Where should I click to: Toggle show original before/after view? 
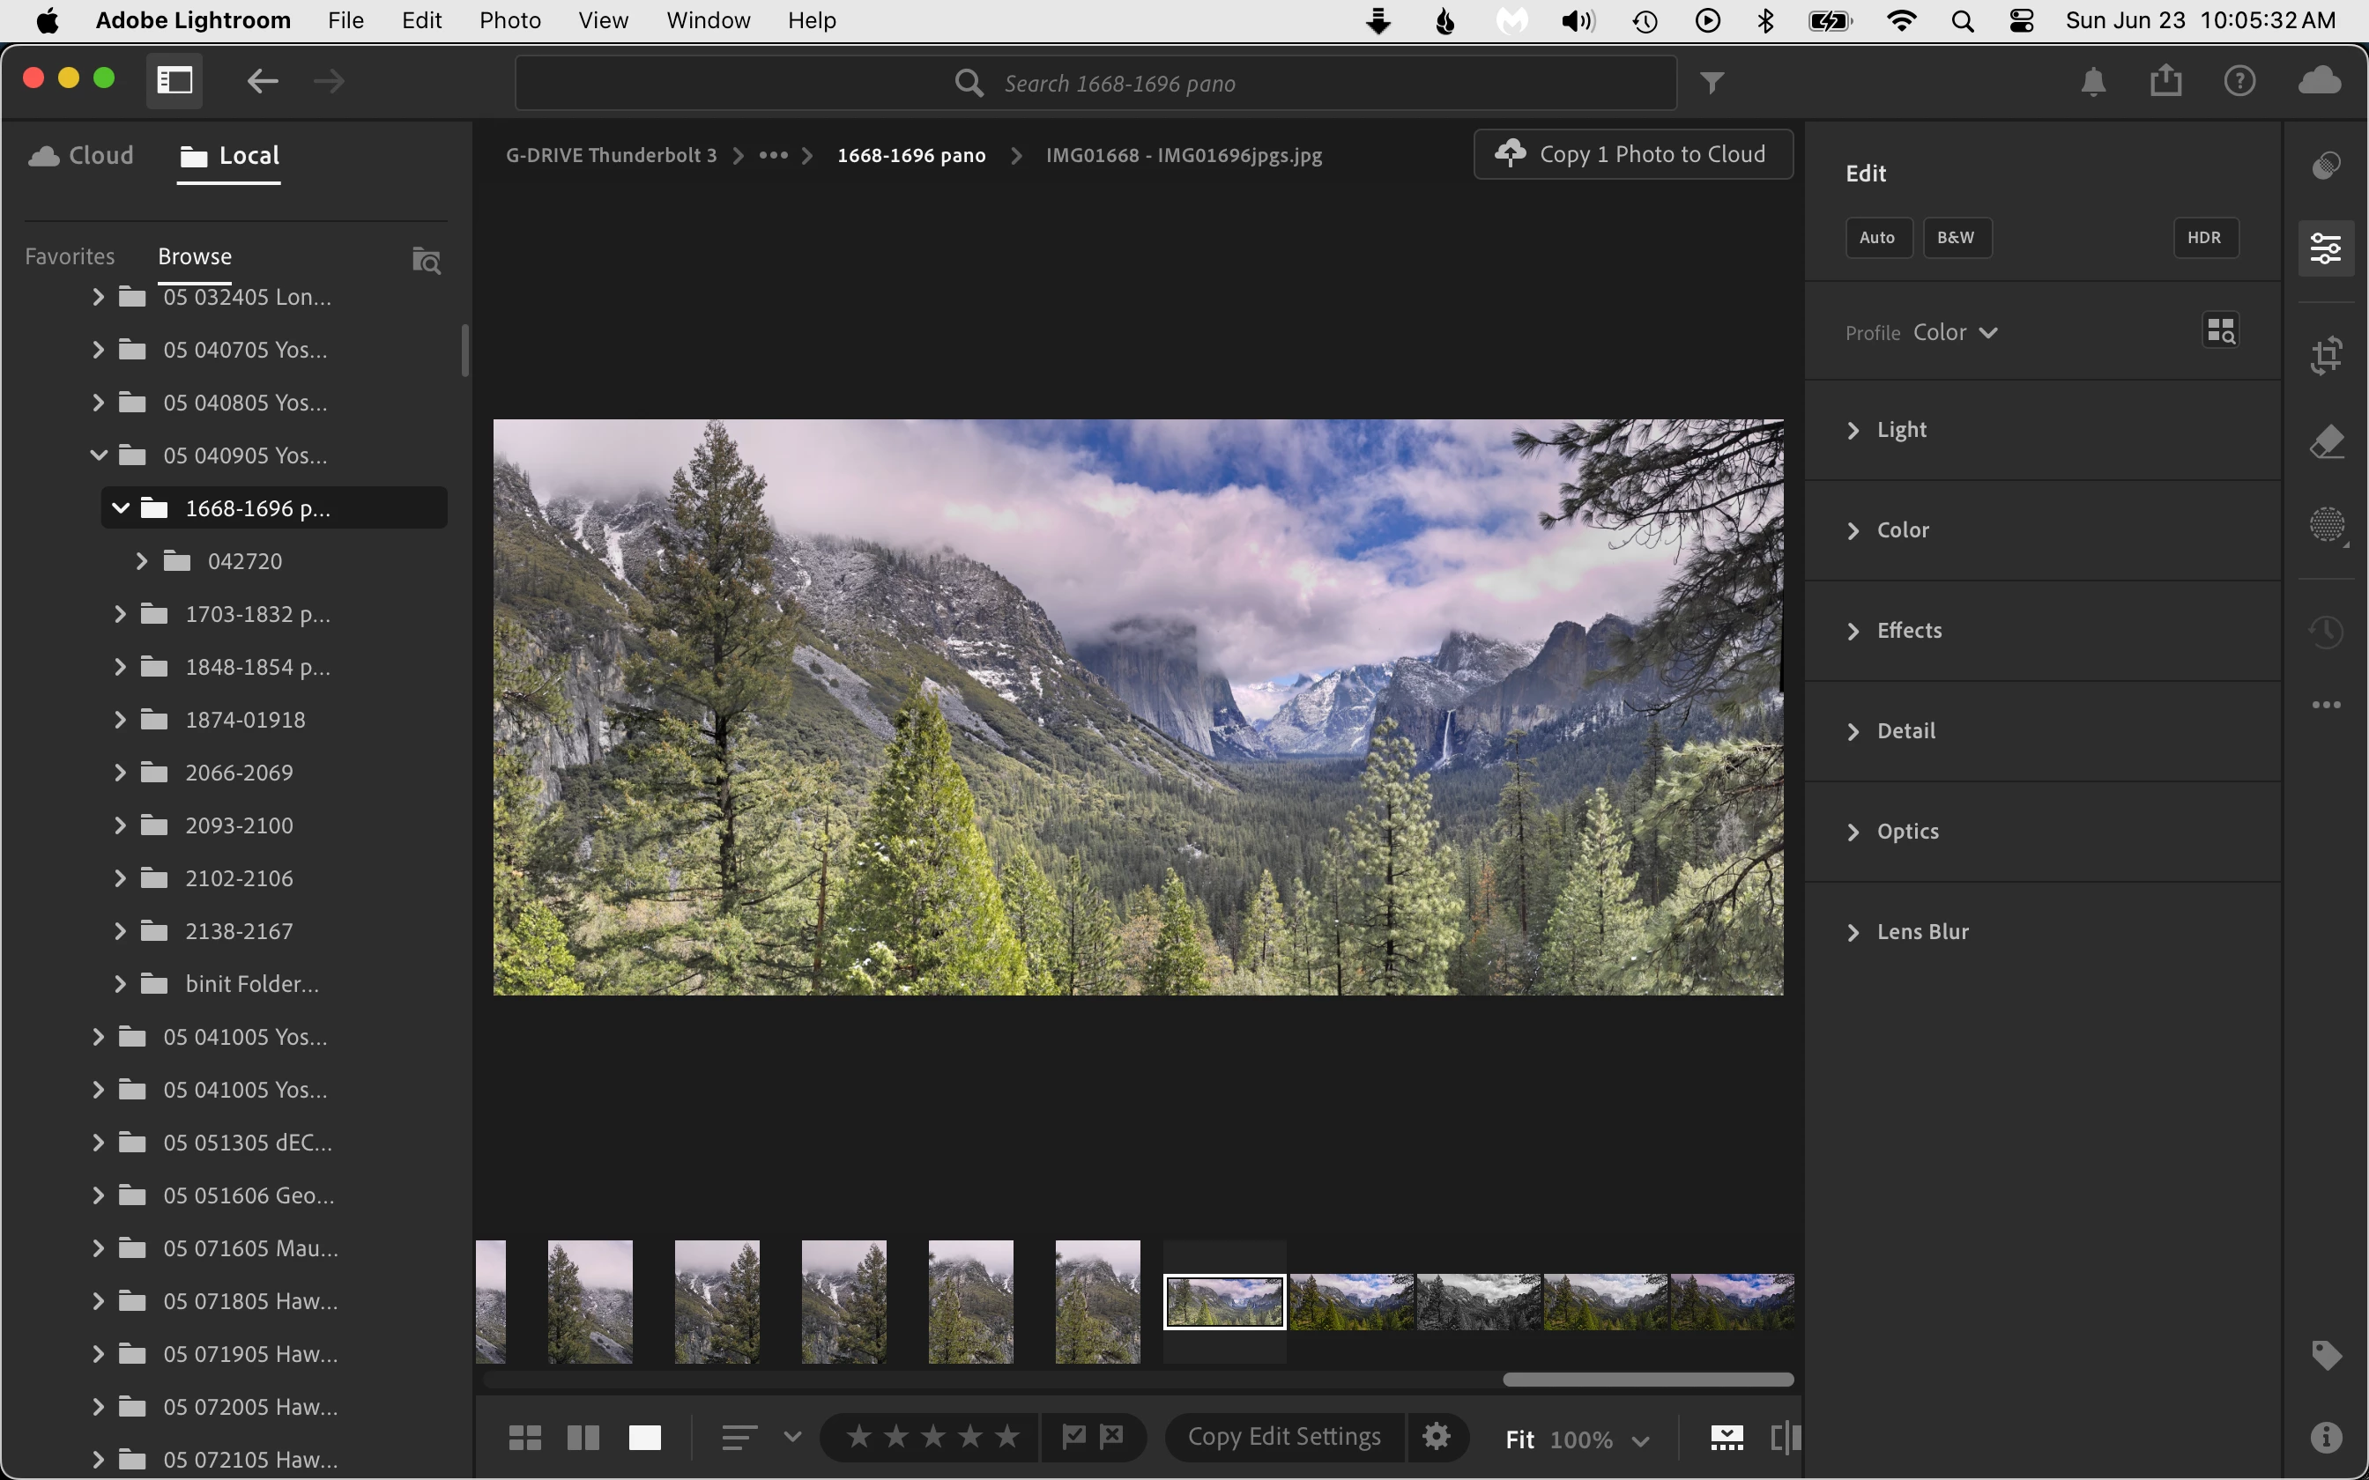pyautogui.click(x=1786, y=1437)
